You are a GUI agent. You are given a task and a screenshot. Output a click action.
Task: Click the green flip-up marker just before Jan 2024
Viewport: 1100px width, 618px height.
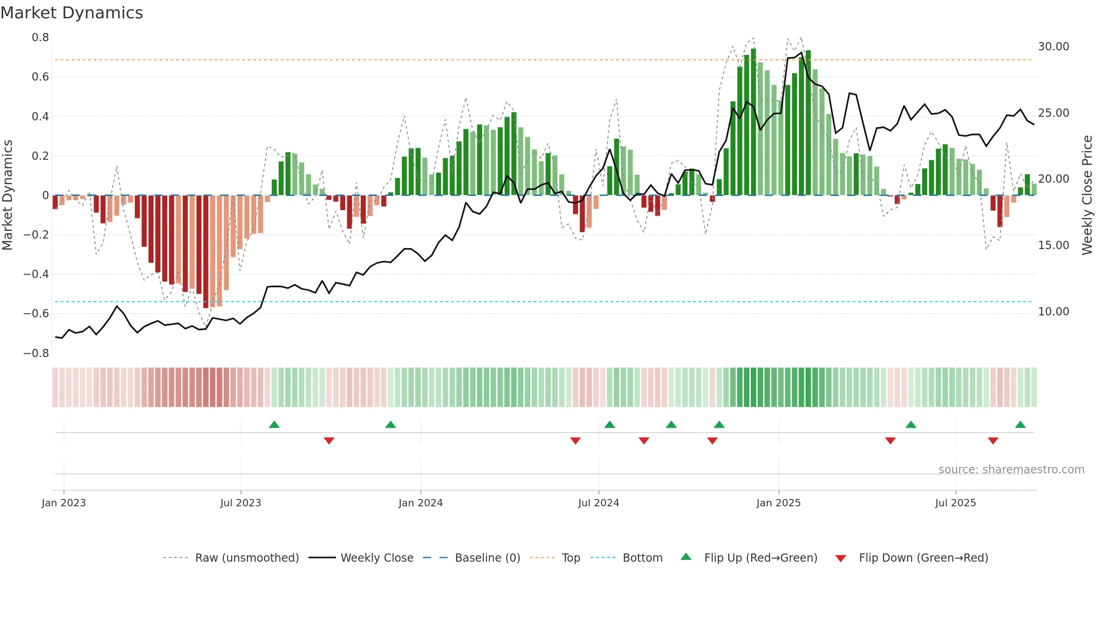tap(390, 424)
